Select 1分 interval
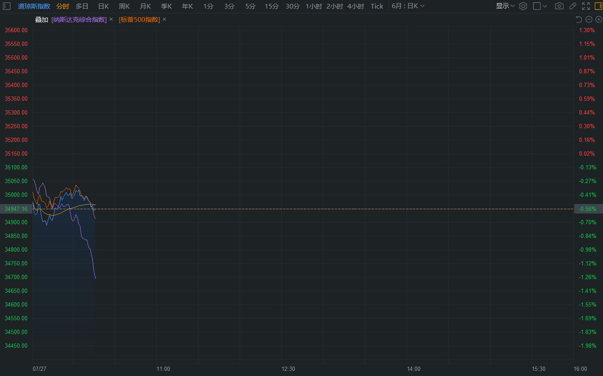The image size is (603, 376). tap(208, 6)
